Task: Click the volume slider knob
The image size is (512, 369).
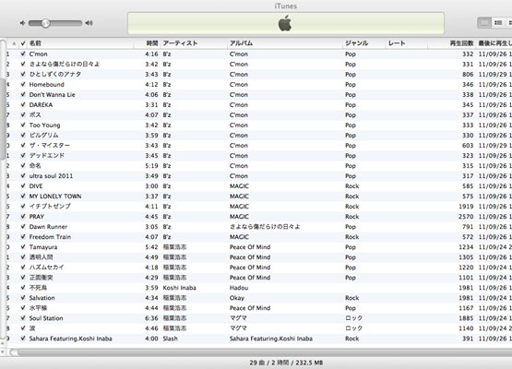Action: tap(45, 23)
